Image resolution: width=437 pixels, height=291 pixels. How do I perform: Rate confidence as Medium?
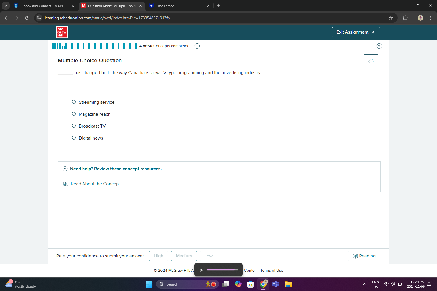[184, 256]
